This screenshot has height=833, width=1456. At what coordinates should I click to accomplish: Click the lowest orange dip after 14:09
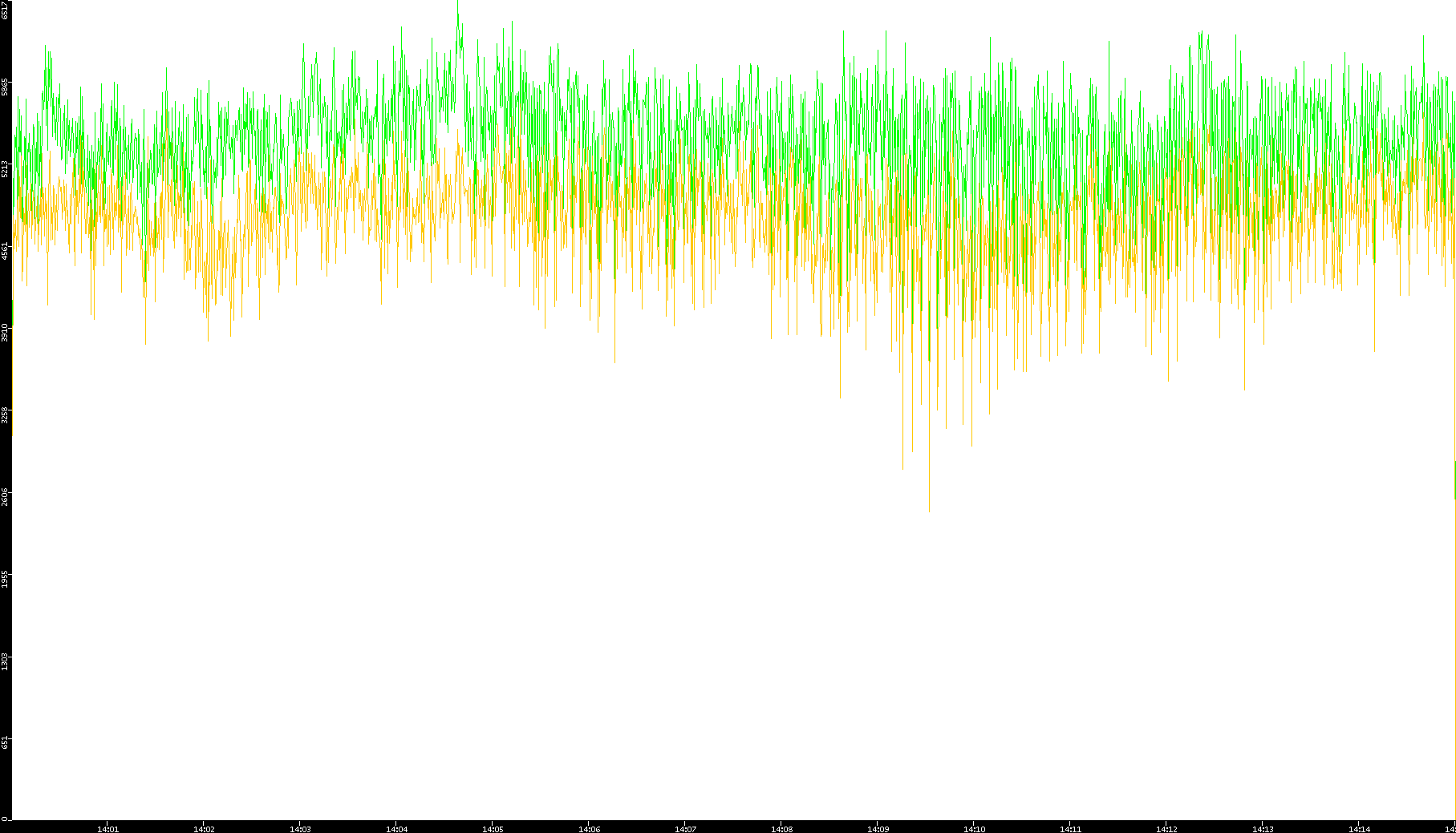(x=929, y=509)
